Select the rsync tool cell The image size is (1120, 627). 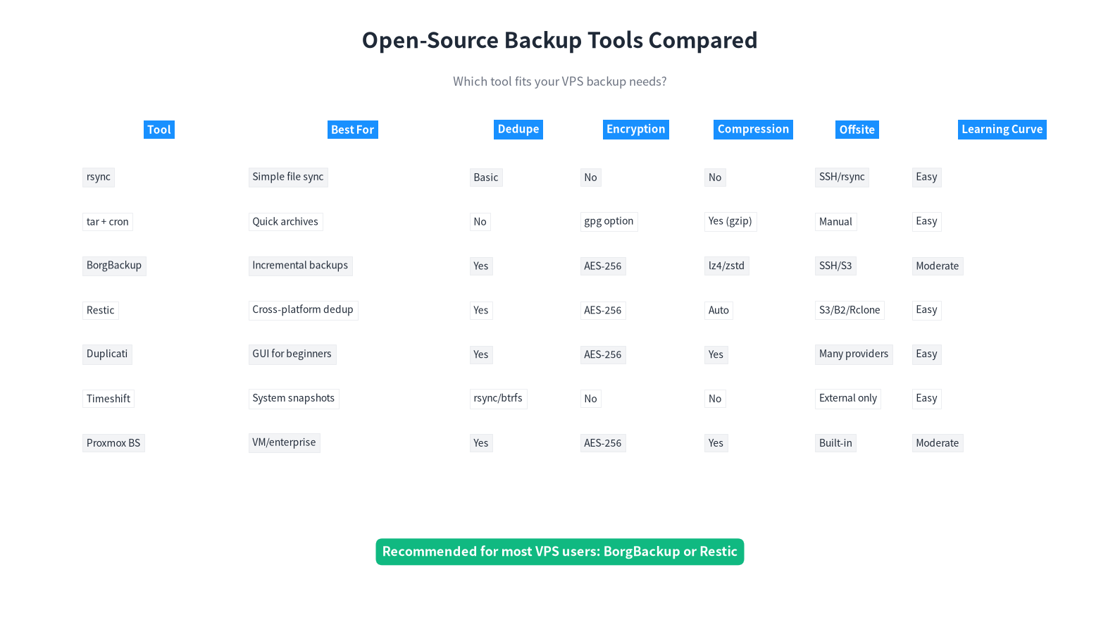(99, 177)
